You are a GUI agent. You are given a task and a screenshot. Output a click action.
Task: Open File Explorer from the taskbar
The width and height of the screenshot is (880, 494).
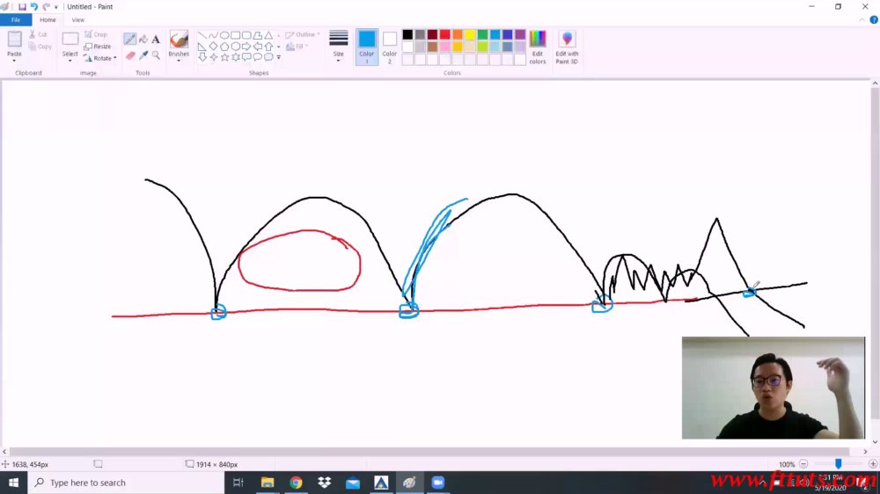click(x=268, y=483)
